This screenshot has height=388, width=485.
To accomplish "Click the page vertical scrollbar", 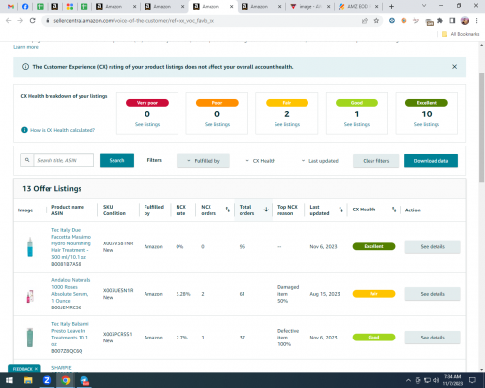I will pos(481,128).
